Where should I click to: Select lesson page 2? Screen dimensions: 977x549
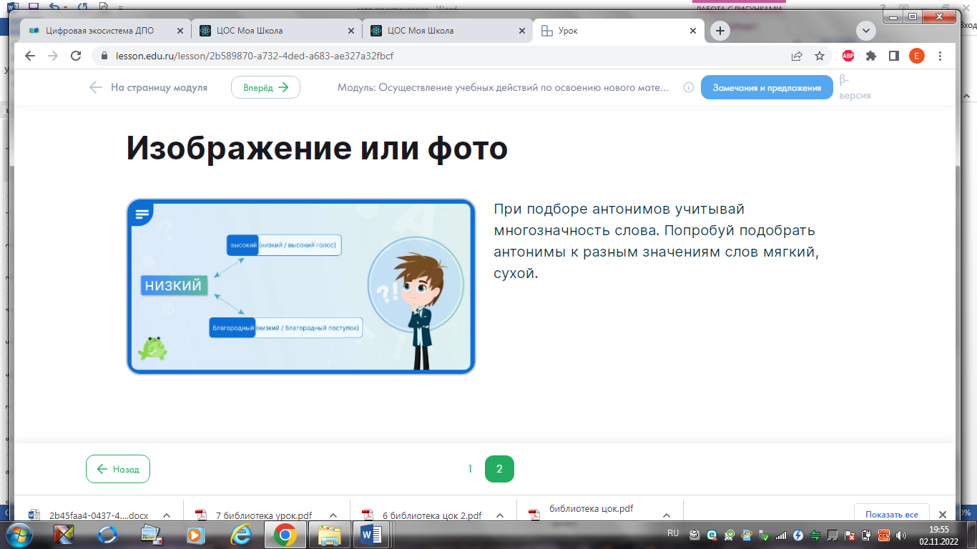(x=499, y=469)
